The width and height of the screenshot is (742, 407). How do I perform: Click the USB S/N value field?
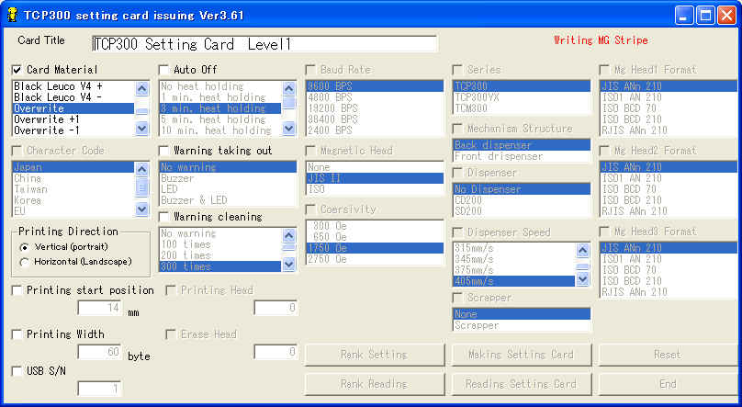click(99, 389)
